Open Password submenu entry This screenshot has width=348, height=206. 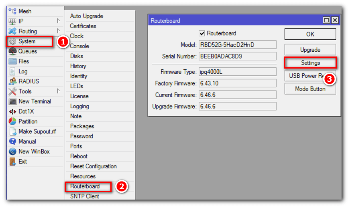click(100, 136)
